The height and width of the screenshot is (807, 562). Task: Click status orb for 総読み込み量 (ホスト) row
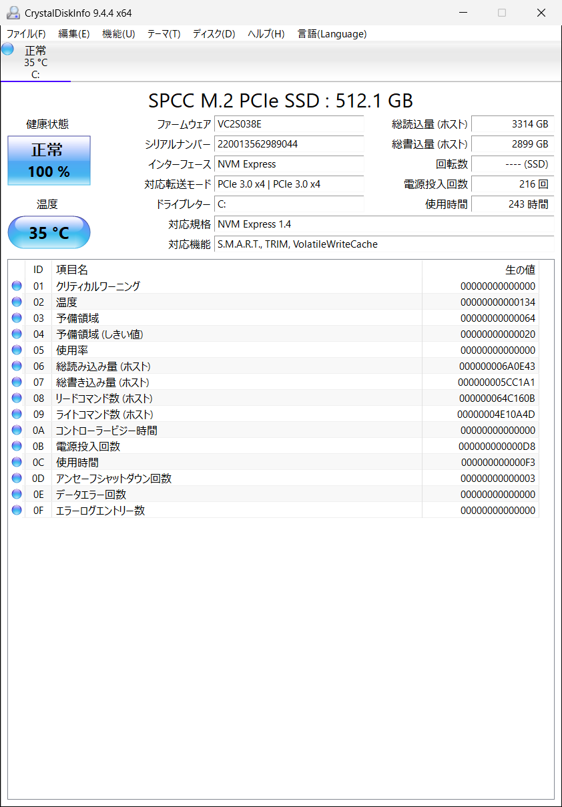pyautogui.click(x=17, y=366)
